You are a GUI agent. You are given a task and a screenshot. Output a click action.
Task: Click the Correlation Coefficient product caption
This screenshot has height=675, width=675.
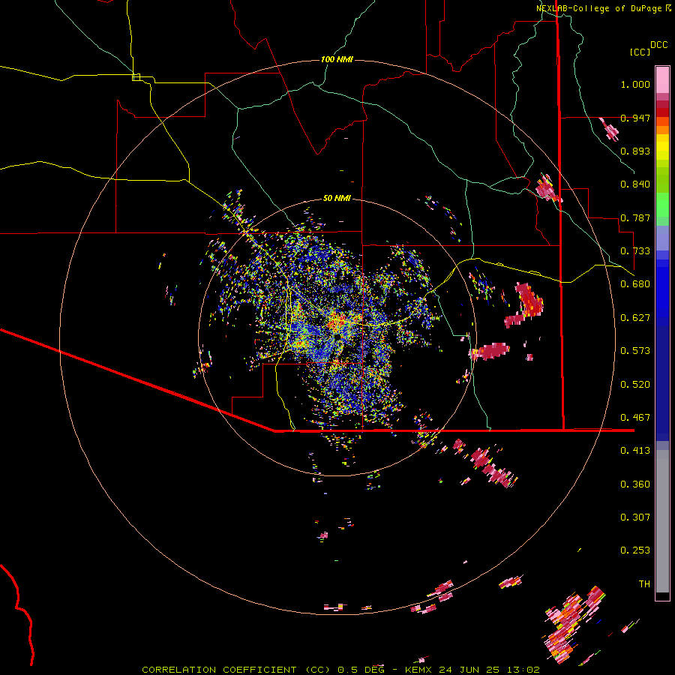click(x=340, y=670)
